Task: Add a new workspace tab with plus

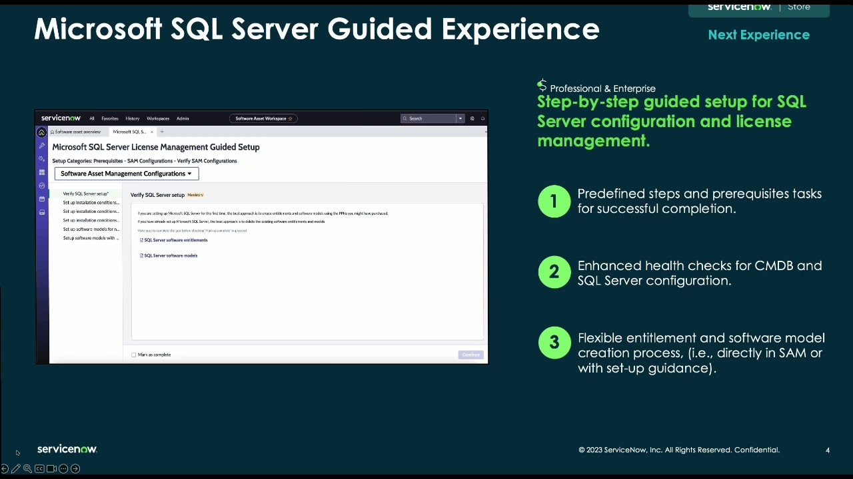Action: (162, 132)
